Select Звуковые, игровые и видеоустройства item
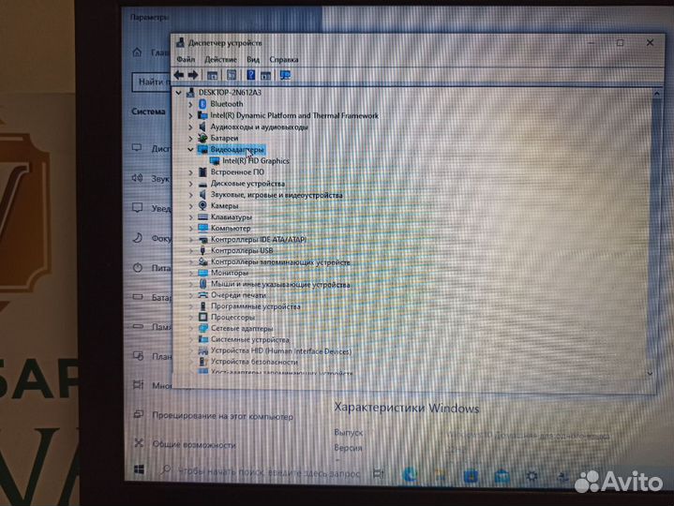The height and width of the screenshot is (506, 674). pyautogui.click(x=277, y=195)
